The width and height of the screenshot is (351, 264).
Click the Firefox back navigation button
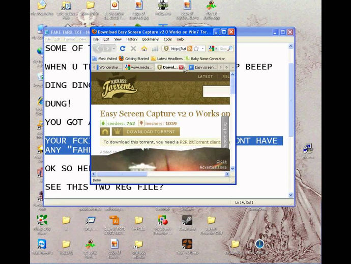click(x=98, y=48)
